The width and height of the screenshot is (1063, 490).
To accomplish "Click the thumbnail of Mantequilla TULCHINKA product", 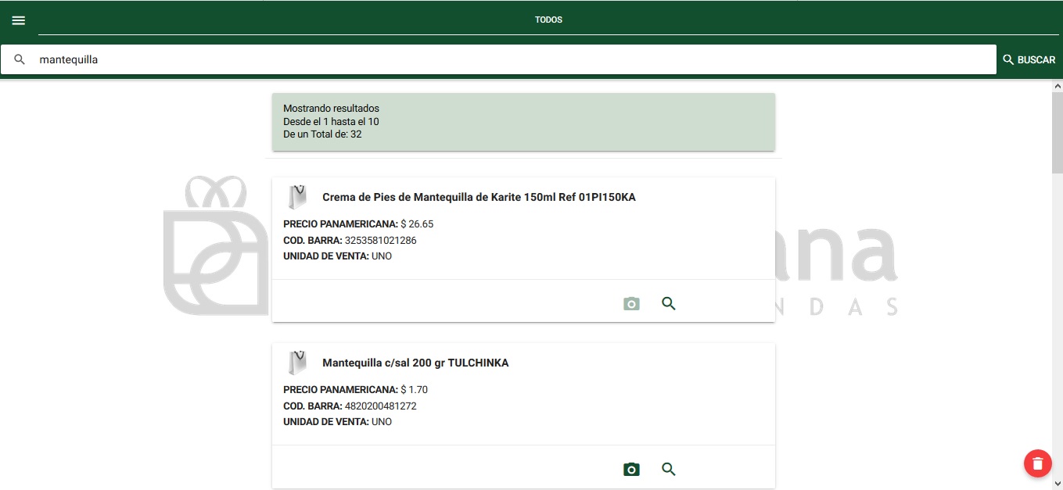I will (296, 362).
